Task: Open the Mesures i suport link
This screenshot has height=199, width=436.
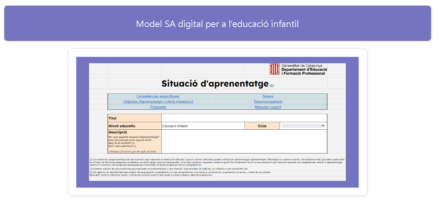Action: [268, 107]
